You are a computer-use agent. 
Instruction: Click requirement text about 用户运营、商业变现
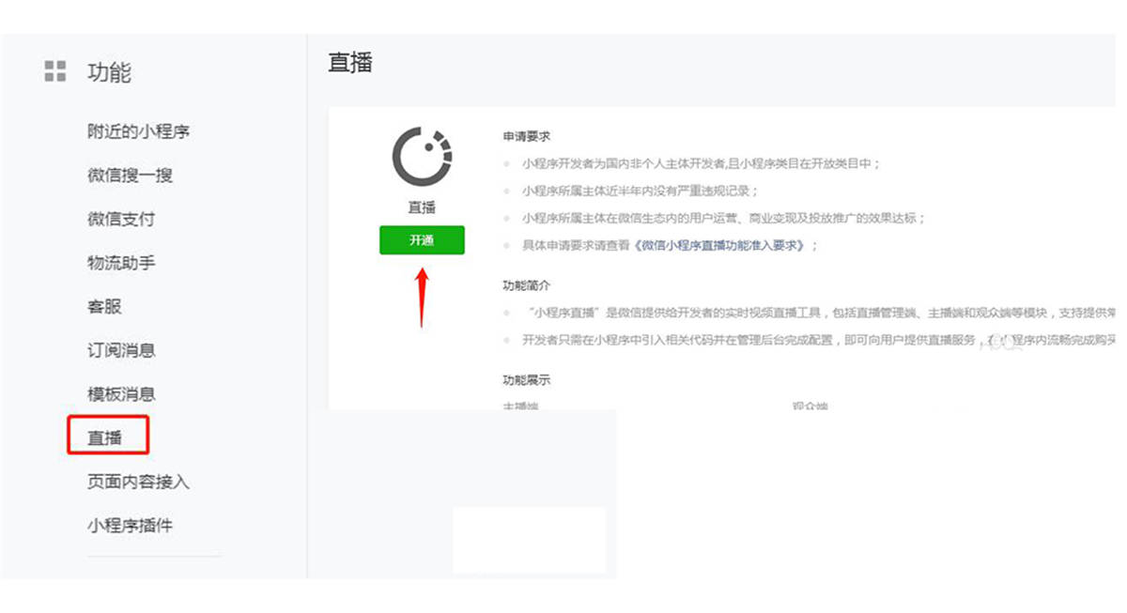click(x=724, y=218)
